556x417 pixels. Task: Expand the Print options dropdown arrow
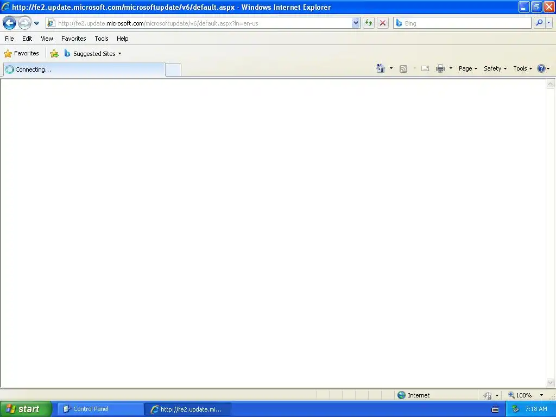tap(451, 68)
